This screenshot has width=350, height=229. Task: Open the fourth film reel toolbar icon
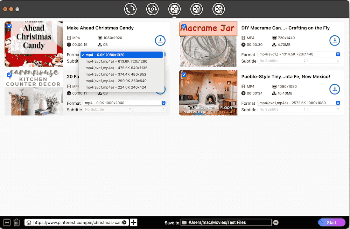click(197, 9)
